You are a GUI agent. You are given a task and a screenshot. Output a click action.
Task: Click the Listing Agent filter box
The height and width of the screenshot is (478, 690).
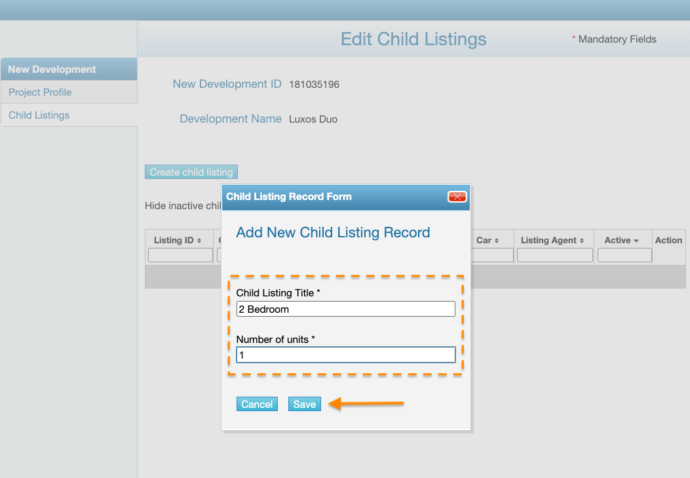click(554, 255)
